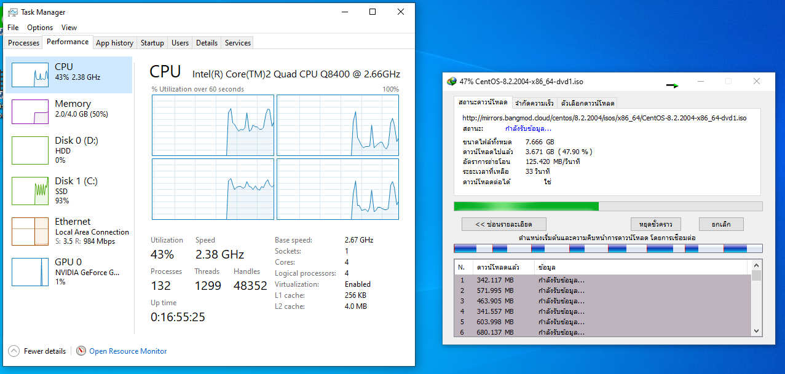
Task: Select the GPU 0 graph thumbnail
Action: click(30, 271)
